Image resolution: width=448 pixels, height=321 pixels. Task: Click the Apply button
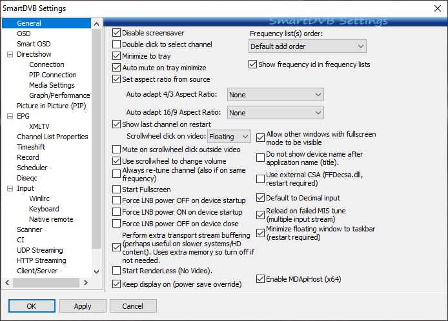[83, 306]
